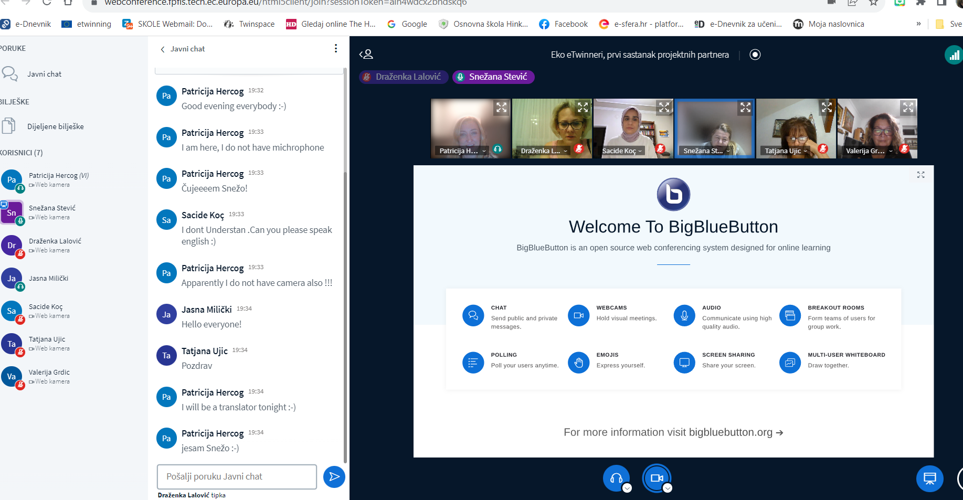Click SCREEN SHARING icon on slide
Screen dimensions: 963x500
pos(684,363)
